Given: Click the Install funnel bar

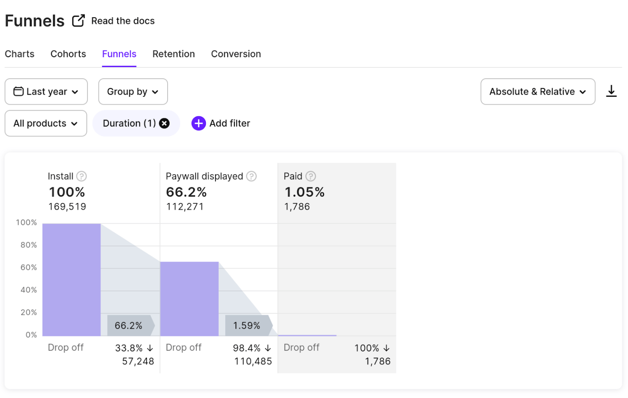Looking at the screenshot, I should click(x=71, y=278).
